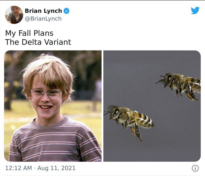Click the Twitter bird logo
The height and width of the screenshot is (176, 205).
tap(195, 10)
